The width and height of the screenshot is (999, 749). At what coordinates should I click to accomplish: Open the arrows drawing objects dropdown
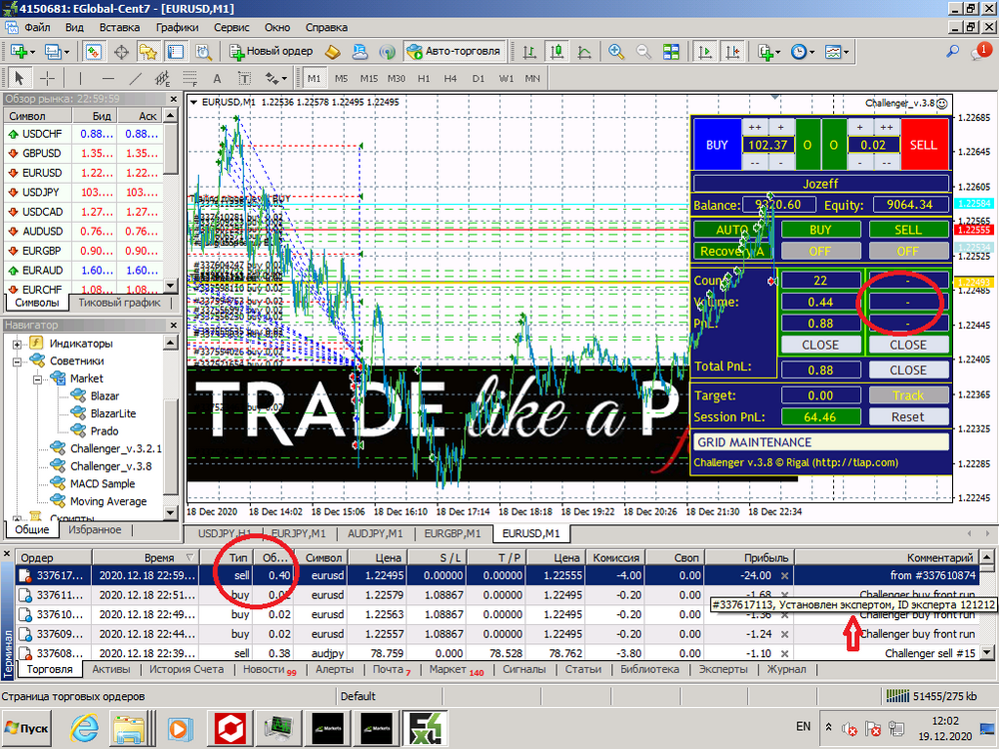coord(276,78)
